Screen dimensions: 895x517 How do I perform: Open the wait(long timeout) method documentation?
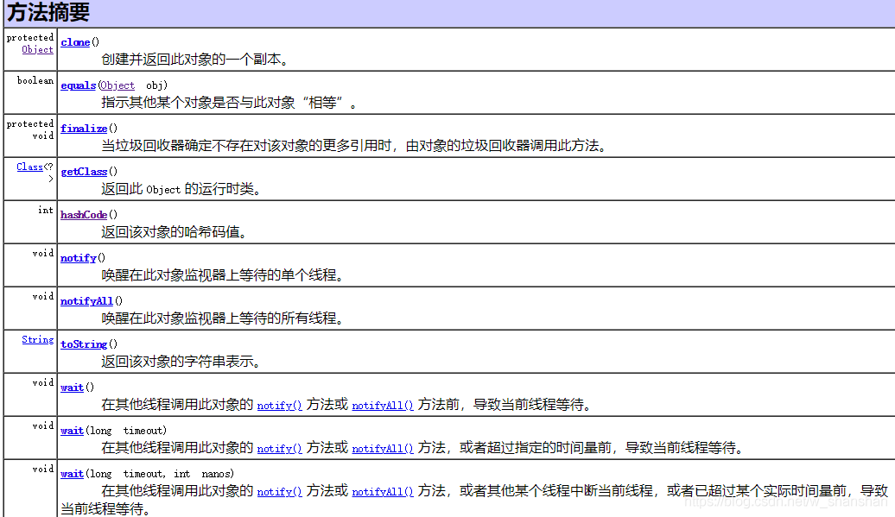(x=72, y=430)
